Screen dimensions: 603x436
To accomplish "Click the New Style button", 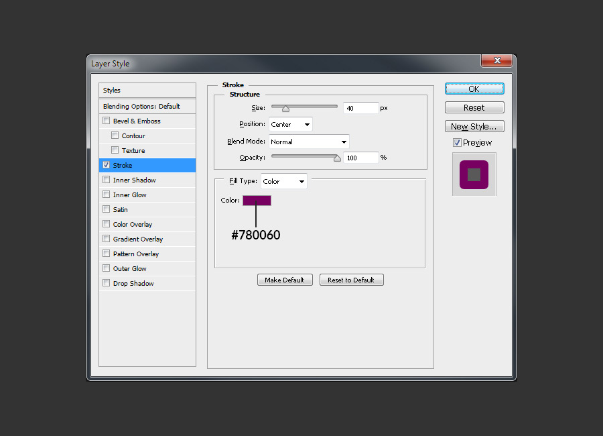I will (474, 126).
